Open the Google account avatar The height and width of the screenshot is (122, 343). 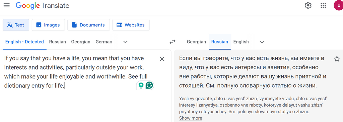(338, 5)
